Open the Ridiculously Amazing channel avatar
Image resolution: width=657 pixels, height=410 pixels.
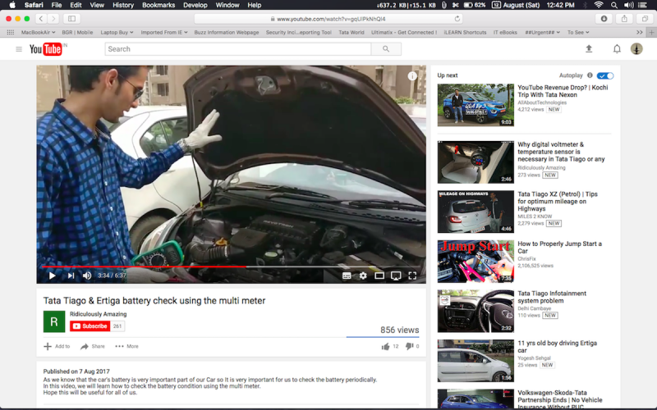coord(54,321)
